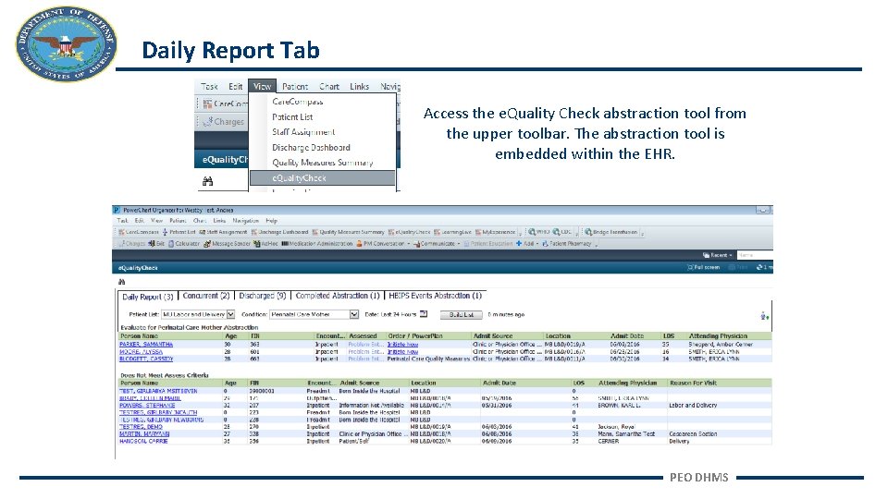Expand Communicate dropdown arrow

pyautogui.click(x=459, y=244)
